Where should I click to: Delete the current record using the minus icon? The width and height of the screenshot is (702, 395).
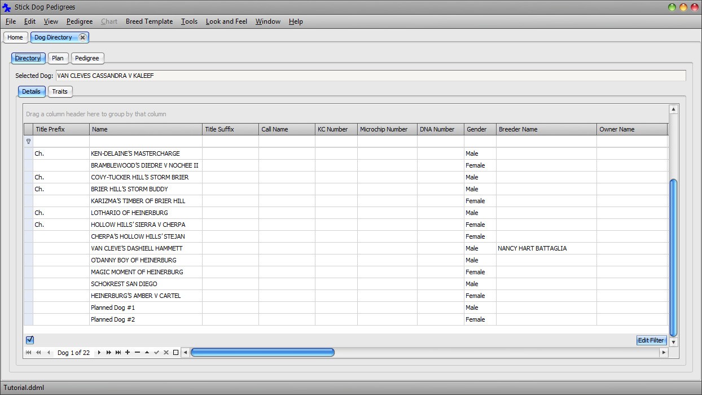point(138,352)
